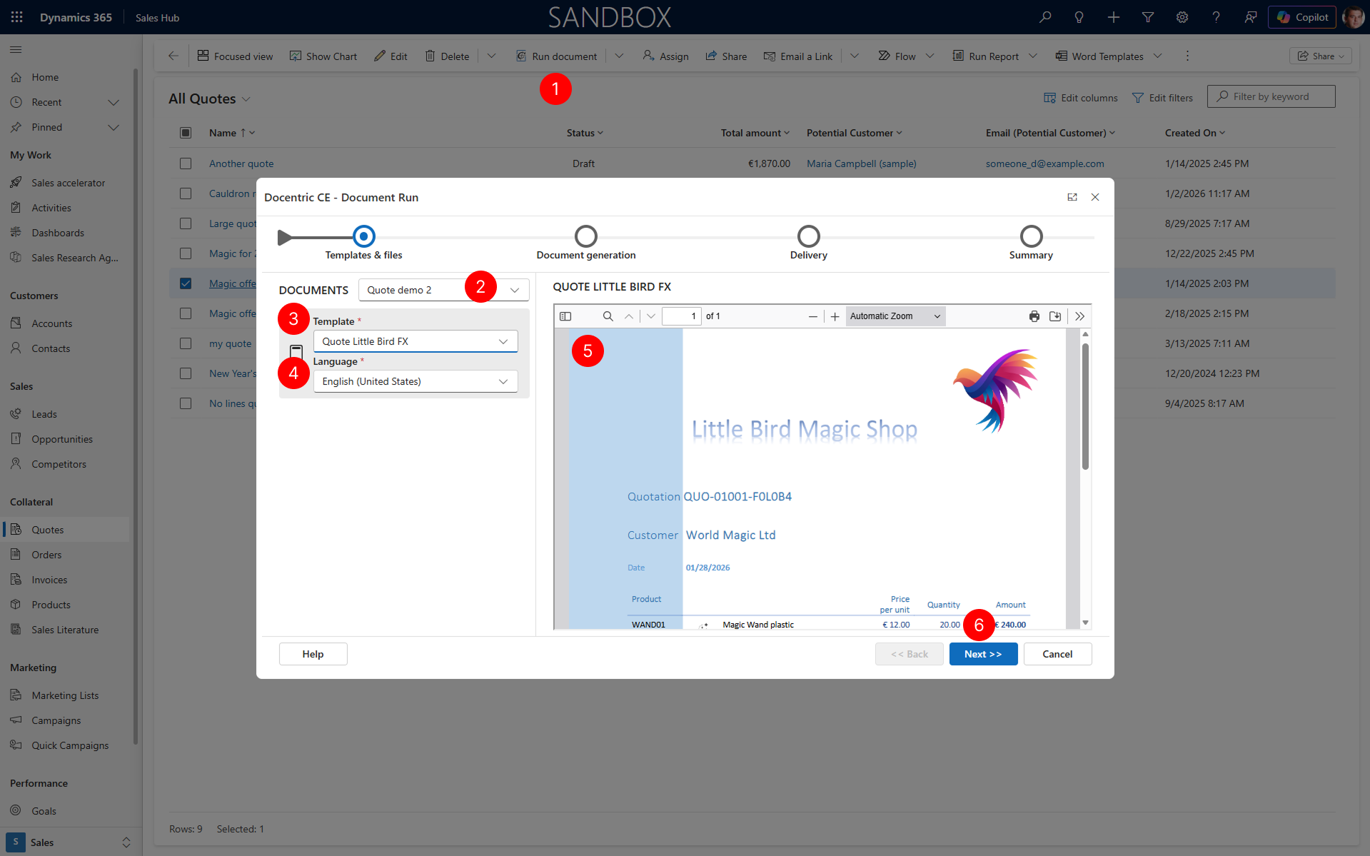Go to previous page in PDF viewer
The width and height of the screenshot is (1370, 856).
(629, 316)
